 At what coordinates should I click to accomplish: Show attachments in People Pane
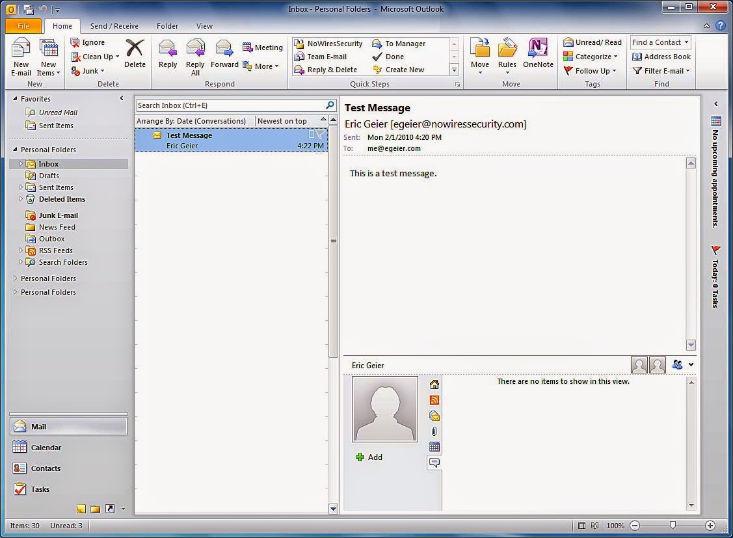[434, 431]
